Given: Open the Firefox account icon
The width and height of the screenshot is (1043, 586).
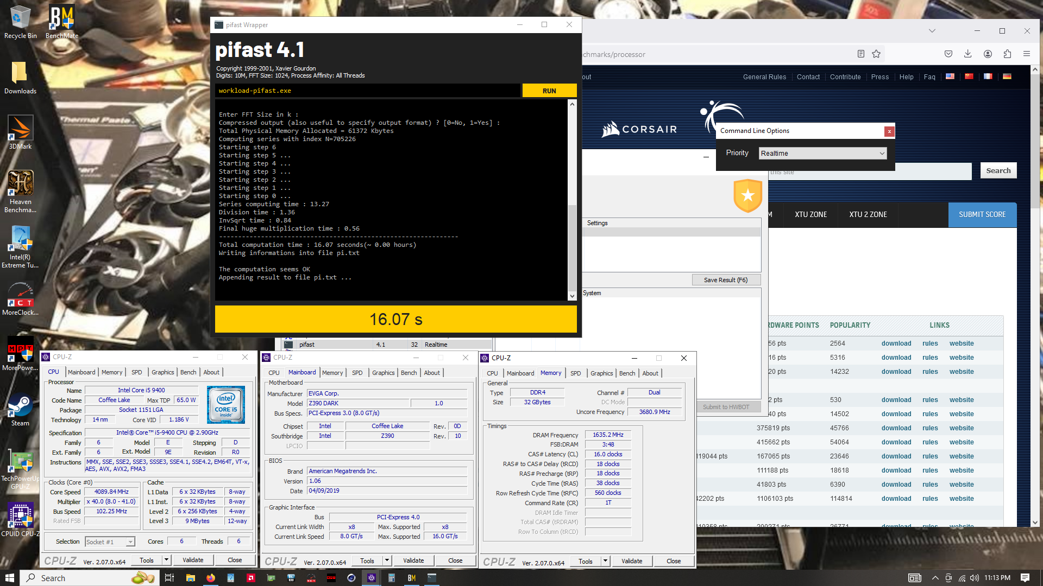Looking at the screenshot, I should (x=988, y=54).
